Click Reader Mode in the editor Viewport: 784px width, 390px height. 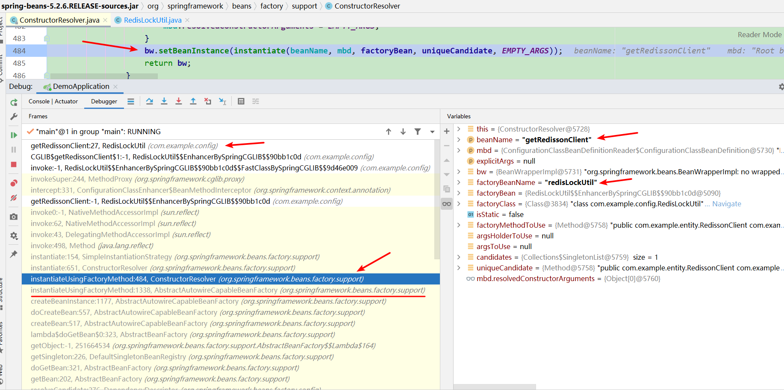point(759,35)
